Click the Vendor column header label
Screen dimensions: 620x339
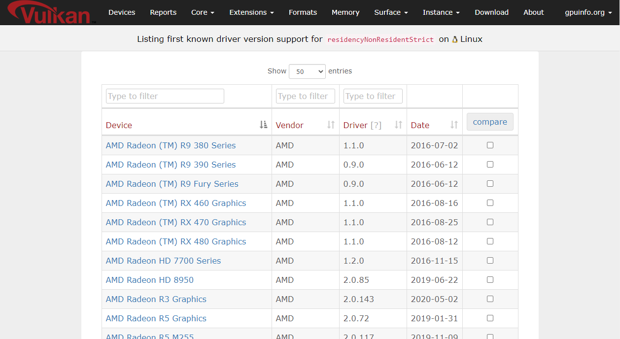coord(290,125)
